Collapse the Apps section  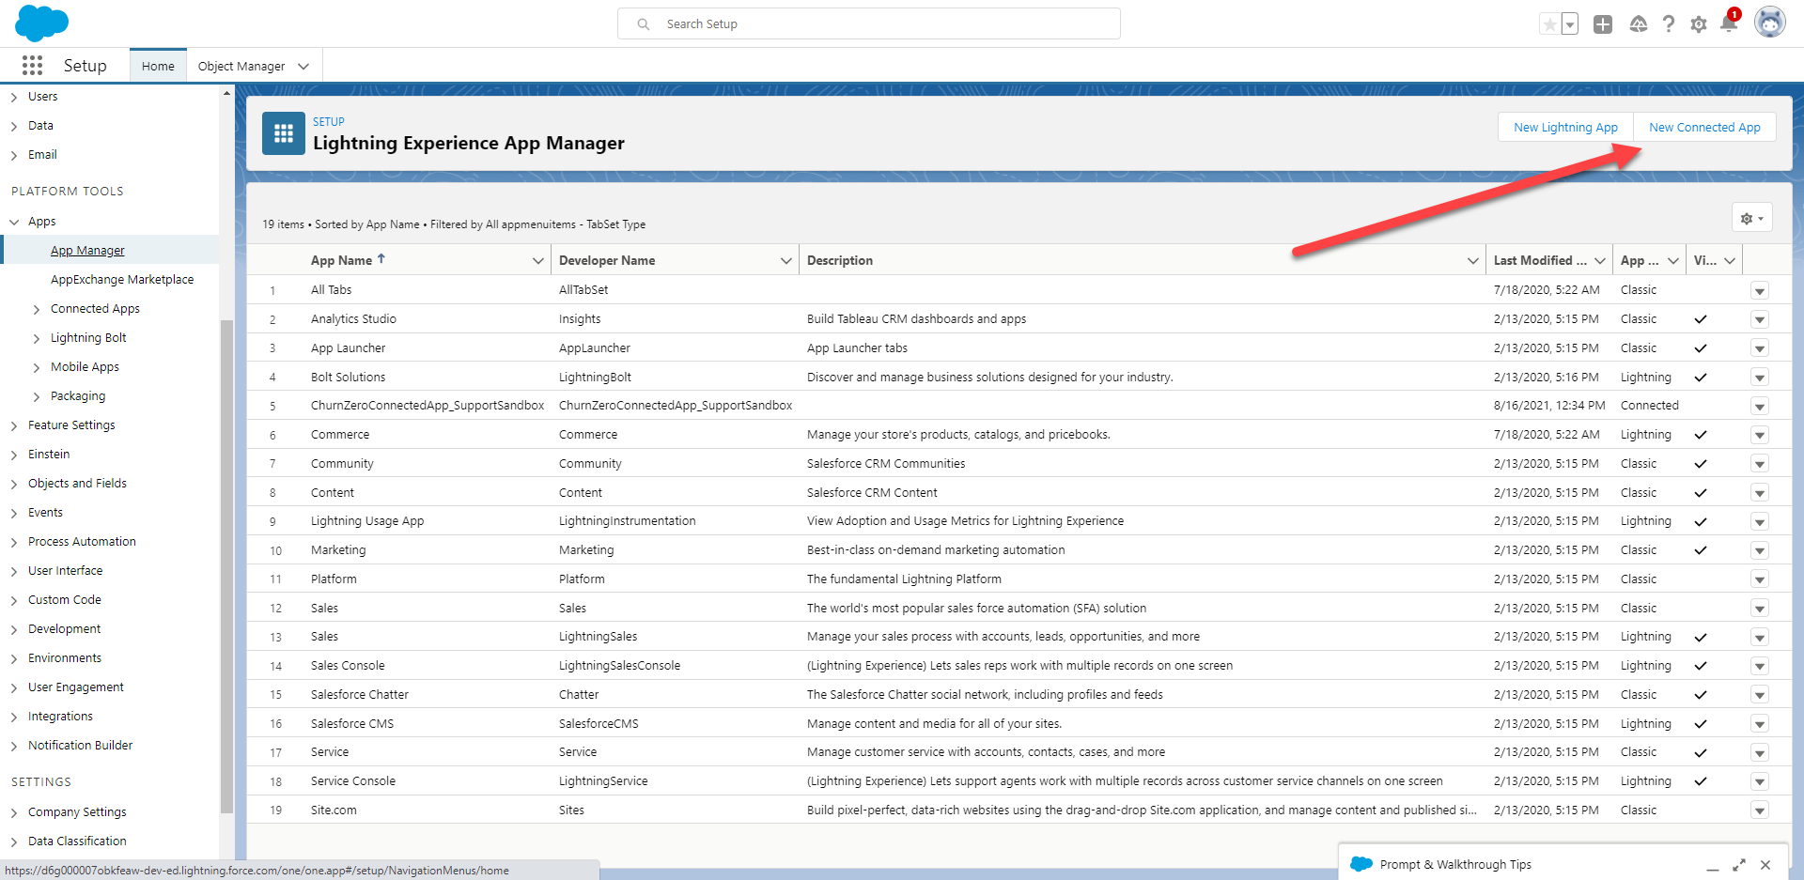point(14,222)
